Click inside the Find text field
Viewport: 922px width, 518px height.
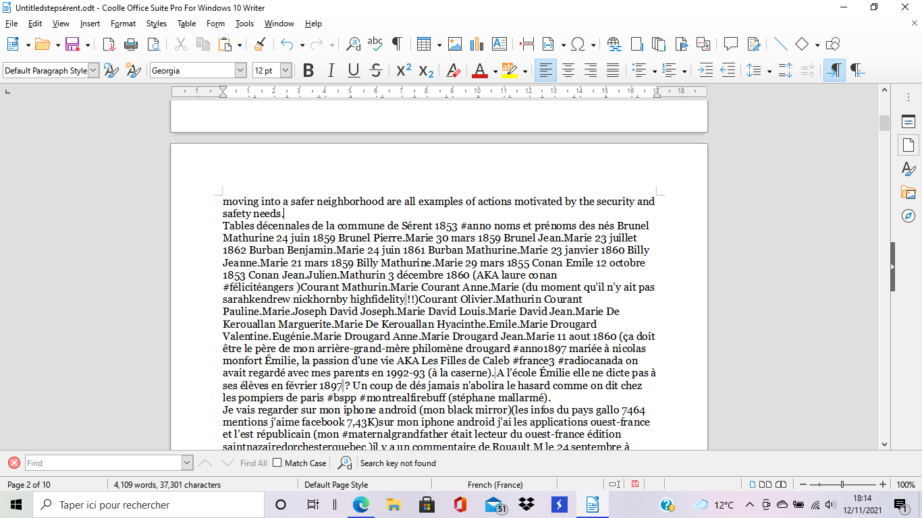tap(103, 463)
